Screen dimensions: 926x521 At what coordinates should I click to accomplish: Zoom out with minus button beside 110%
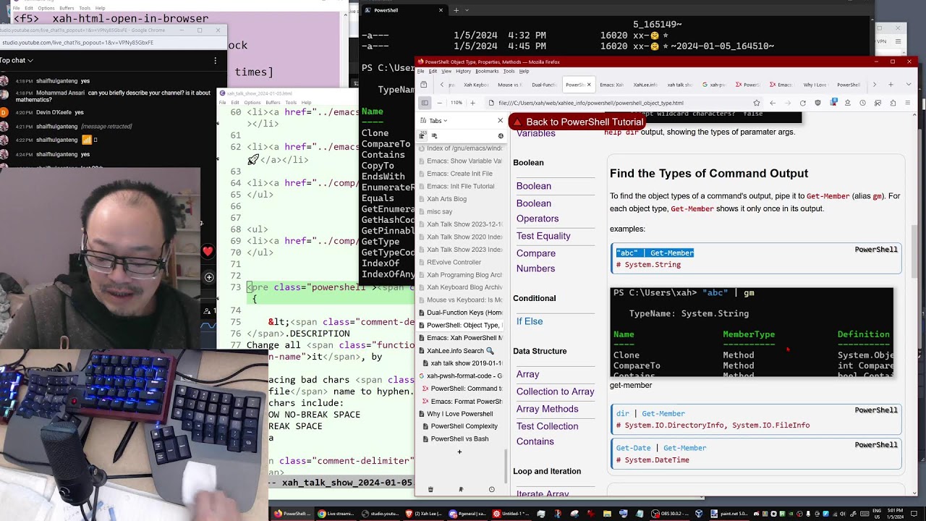pos(441,103)
